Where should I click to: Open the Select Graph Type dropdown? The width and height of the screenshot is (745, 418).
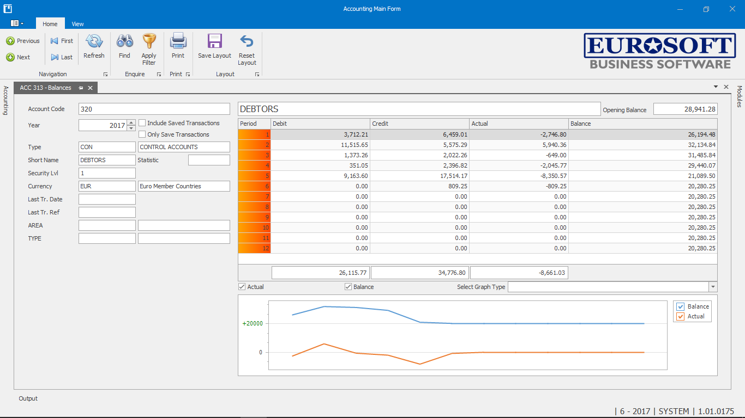pyautogui.click(x=712, y=287)
